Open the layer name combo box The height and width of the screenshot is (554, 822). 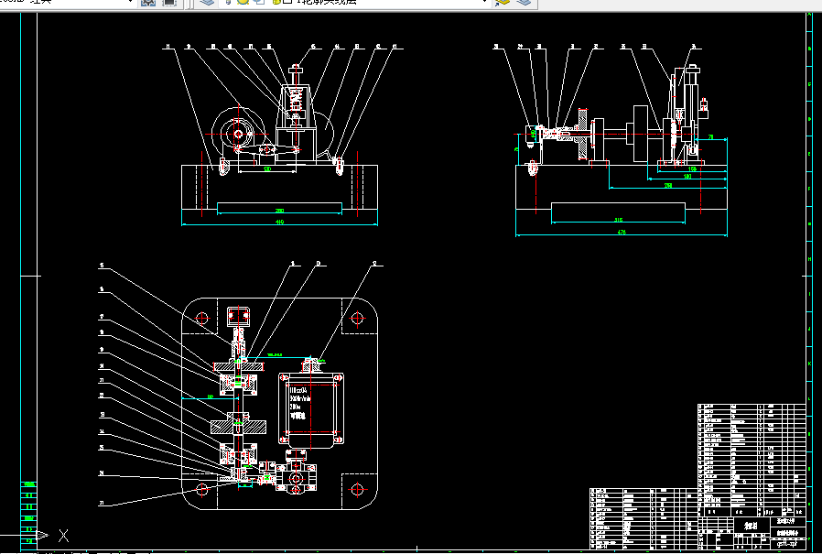click(x=354, y=2)
